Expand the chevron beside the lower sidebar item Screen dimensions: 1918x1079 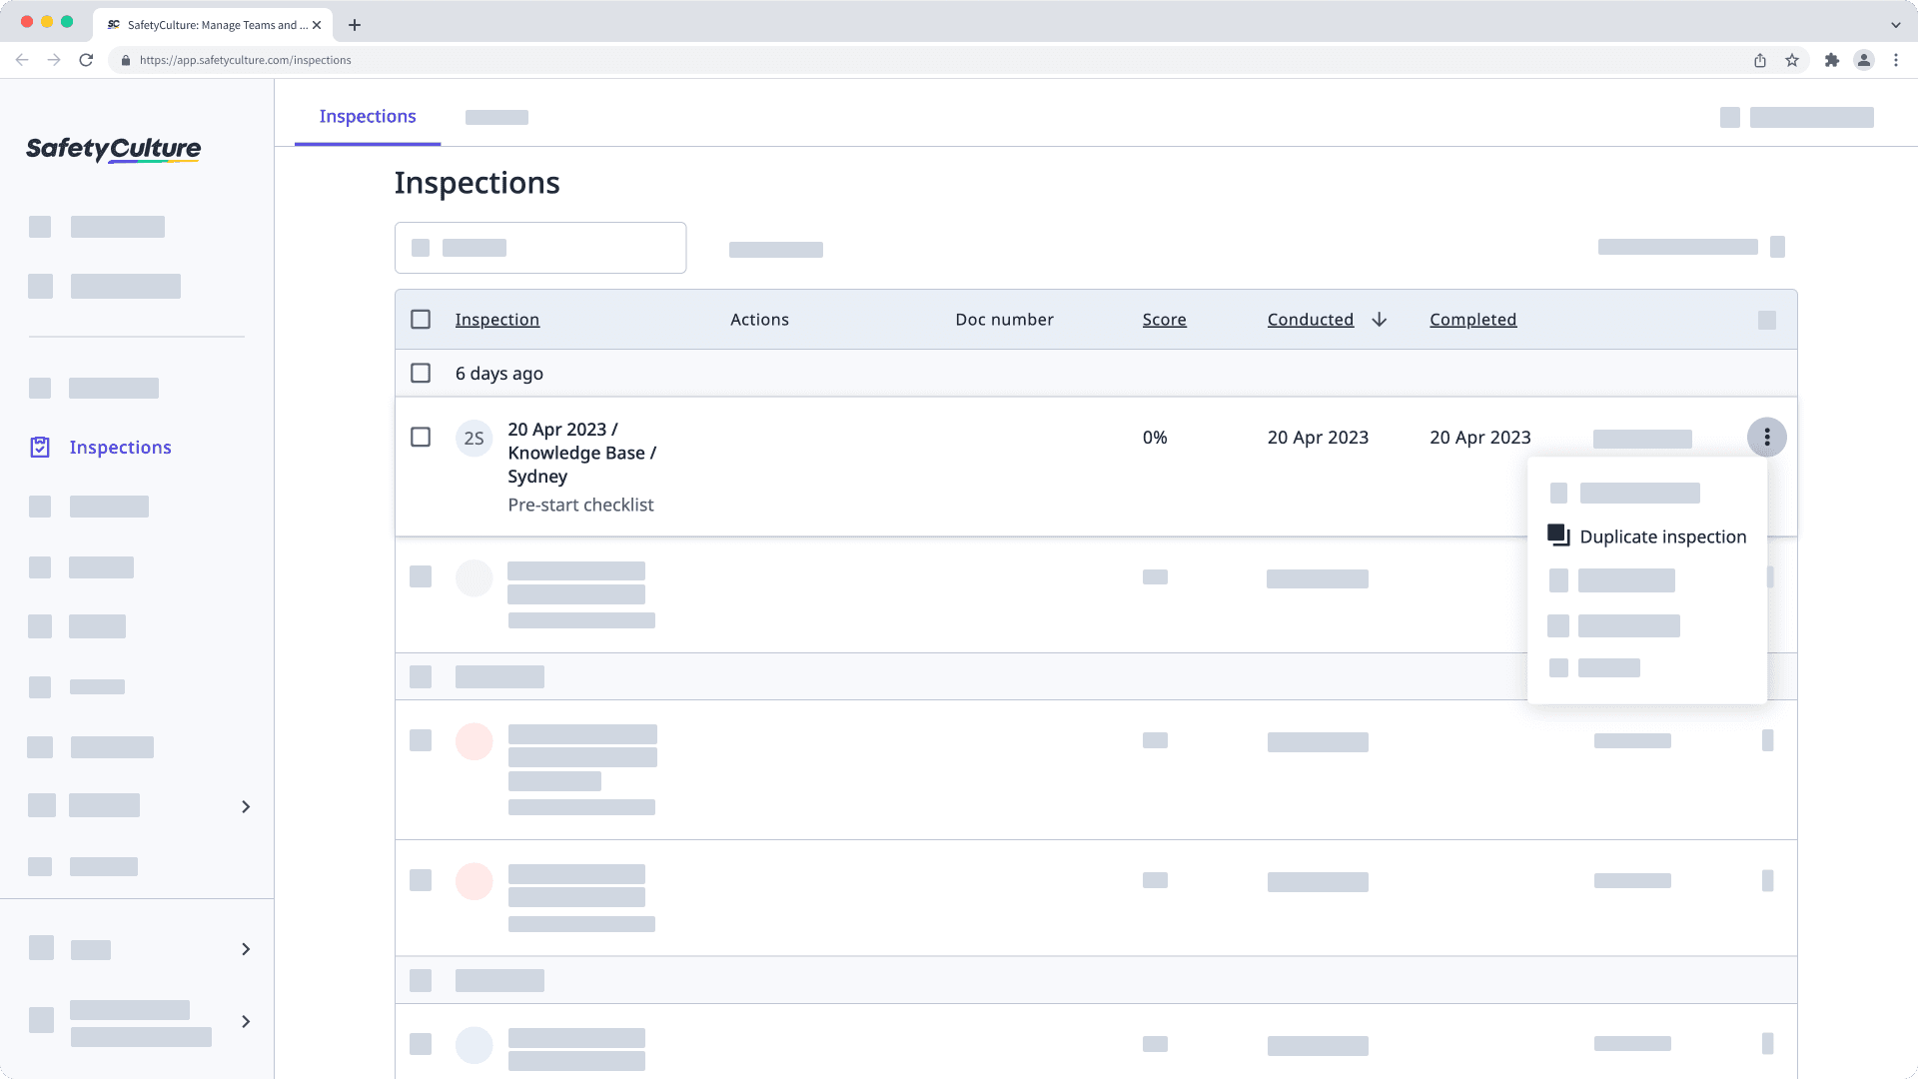(246, 806)
